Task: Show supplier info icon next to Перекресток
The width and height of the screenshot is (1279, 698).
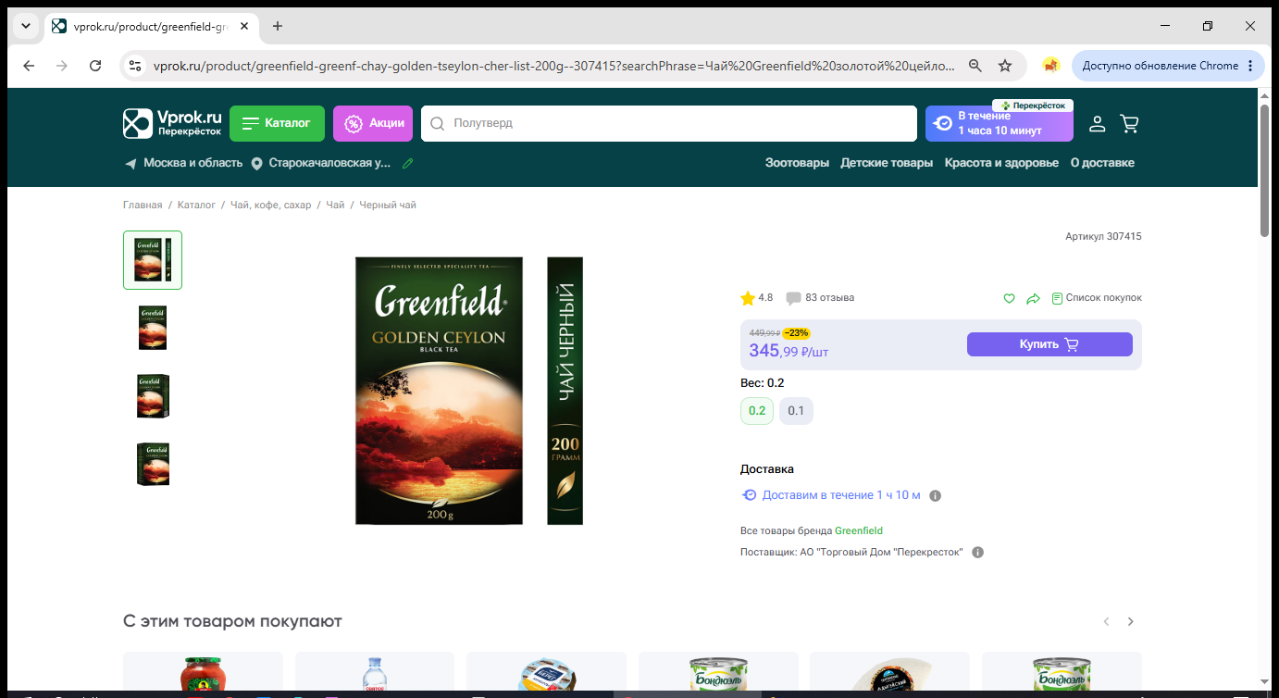Action: point(978,553)
